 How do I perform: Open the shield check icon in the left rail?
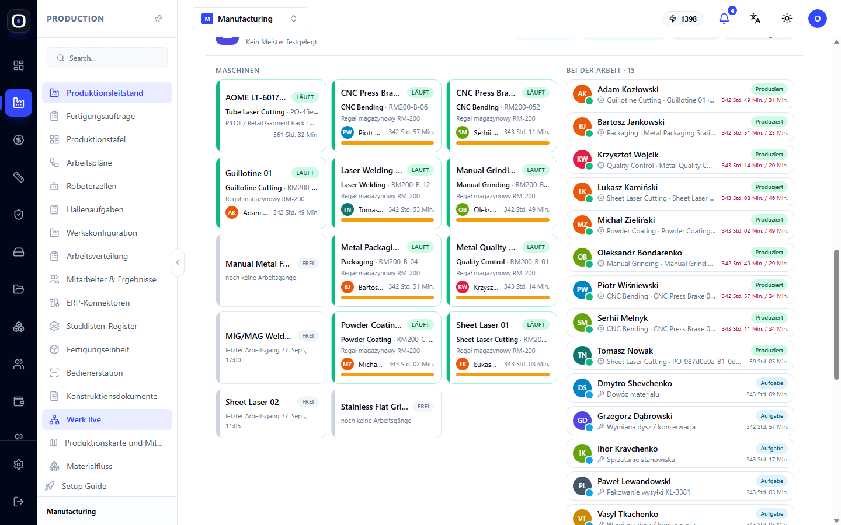click(19, 215)
